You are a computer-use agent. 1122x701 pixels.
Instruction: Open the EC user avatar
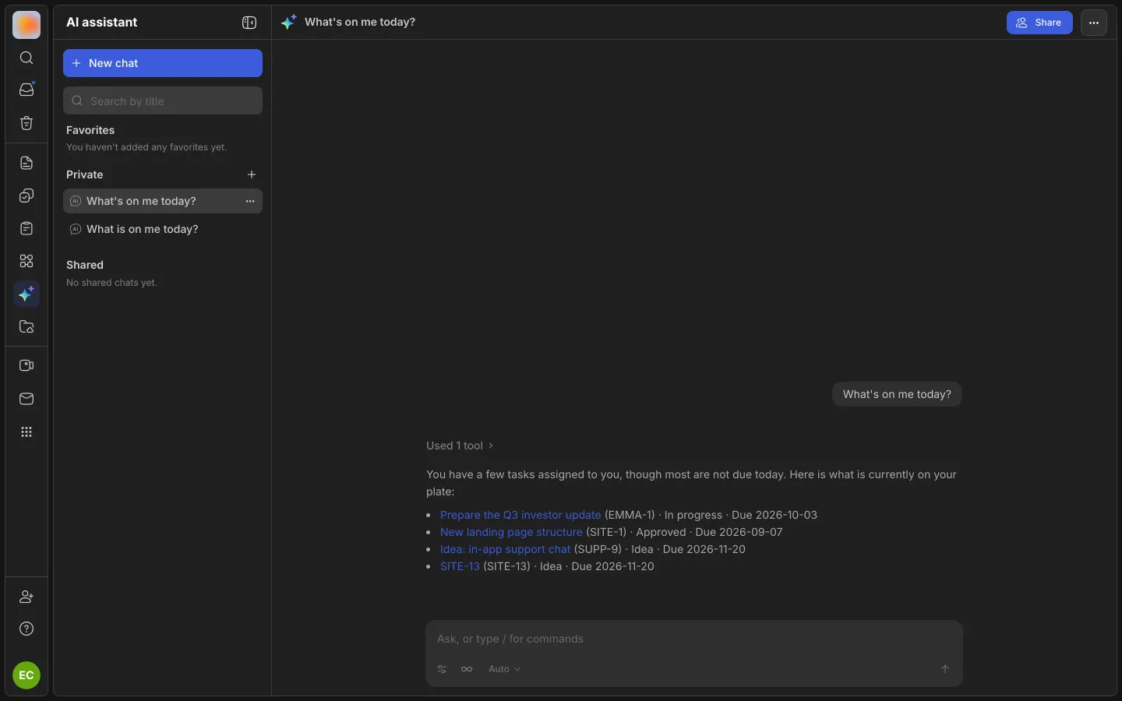26,675
